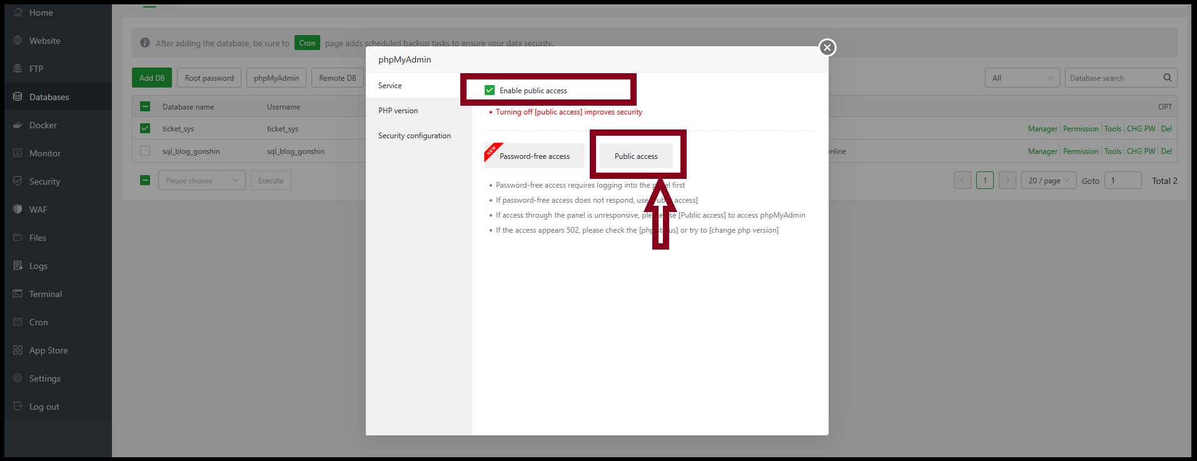1197x461 pixels.
Task: Click the Root password button
Action: 209,78
